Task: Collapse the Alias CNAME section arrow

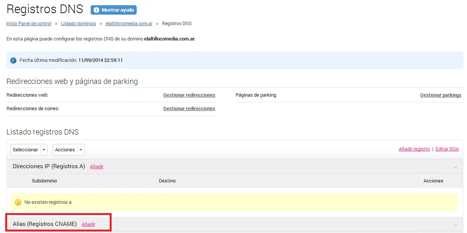Action: 456,225
